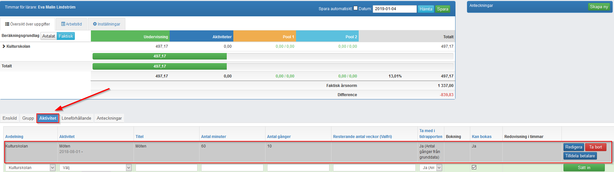The image size is (614, 172).
Task: Click Tilldela betalare button
Action: coord(580,156)
